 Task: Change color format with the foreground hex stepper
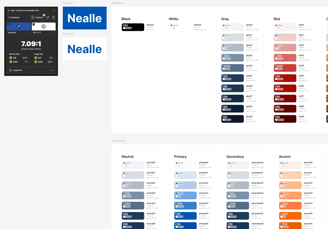tap(29, 33)
